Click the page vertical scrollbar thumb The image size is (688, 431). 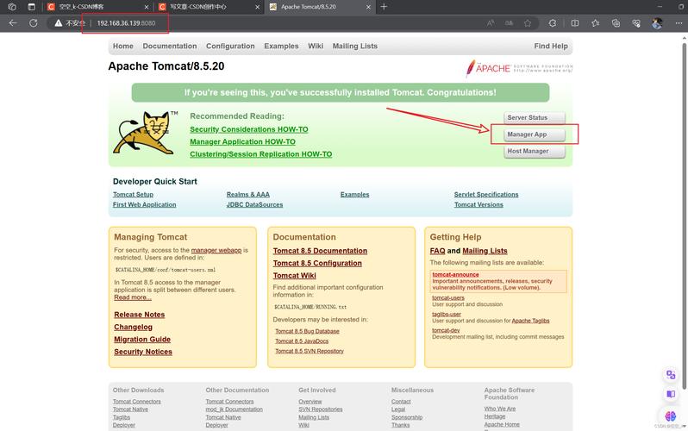click(x=684, y=215)
